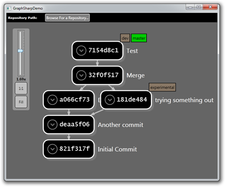
Task: Select the commit hash text 32f0f517
Action: 103,75
